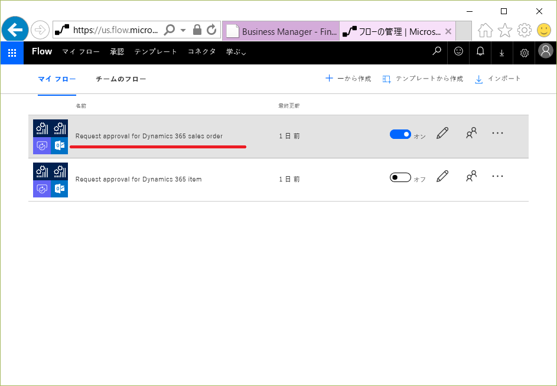Open コネクタ in top navigation

click(202, 52)
